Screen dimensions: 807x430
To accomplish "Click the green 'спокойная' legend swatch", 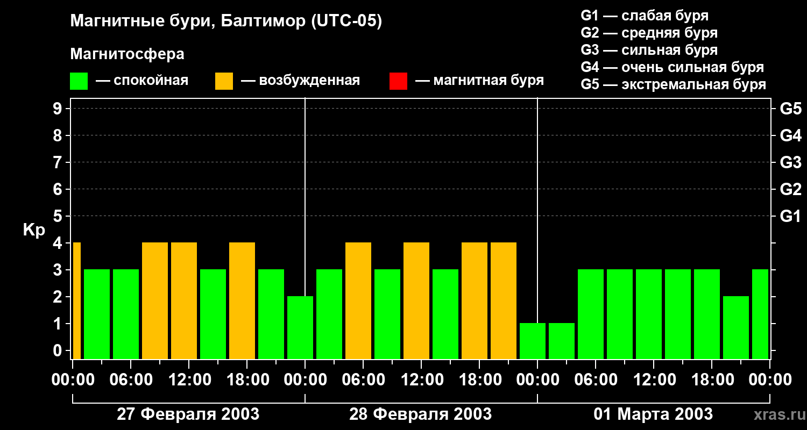I will pos(79,81).
